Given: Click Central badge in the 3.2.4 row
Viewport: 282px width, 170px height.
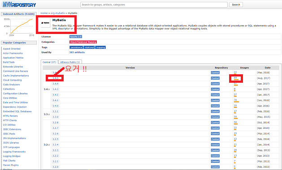Looking at the screenshot, I should [215, 144].
